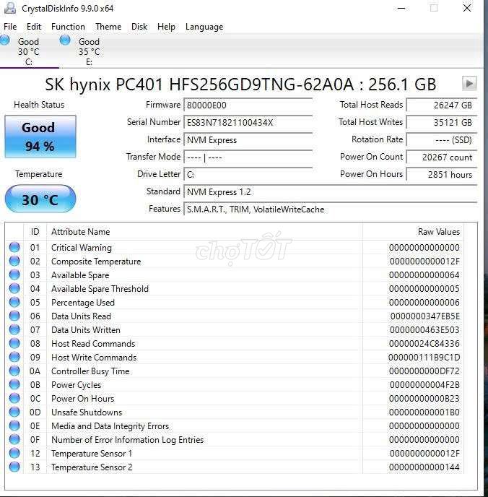Click status orb for Temperature Sensor 1 row
The height and width of the screenshot is (497, 488).
tap(14, 453)
